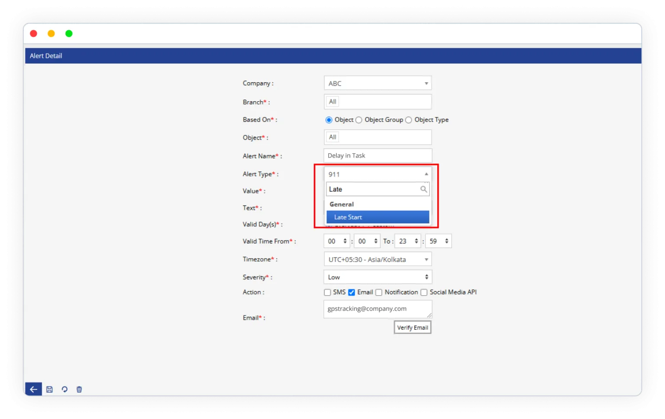This screenshot has width=665, height=419.
Task: Tick the Social Media API checkbox
Action: 424,293
